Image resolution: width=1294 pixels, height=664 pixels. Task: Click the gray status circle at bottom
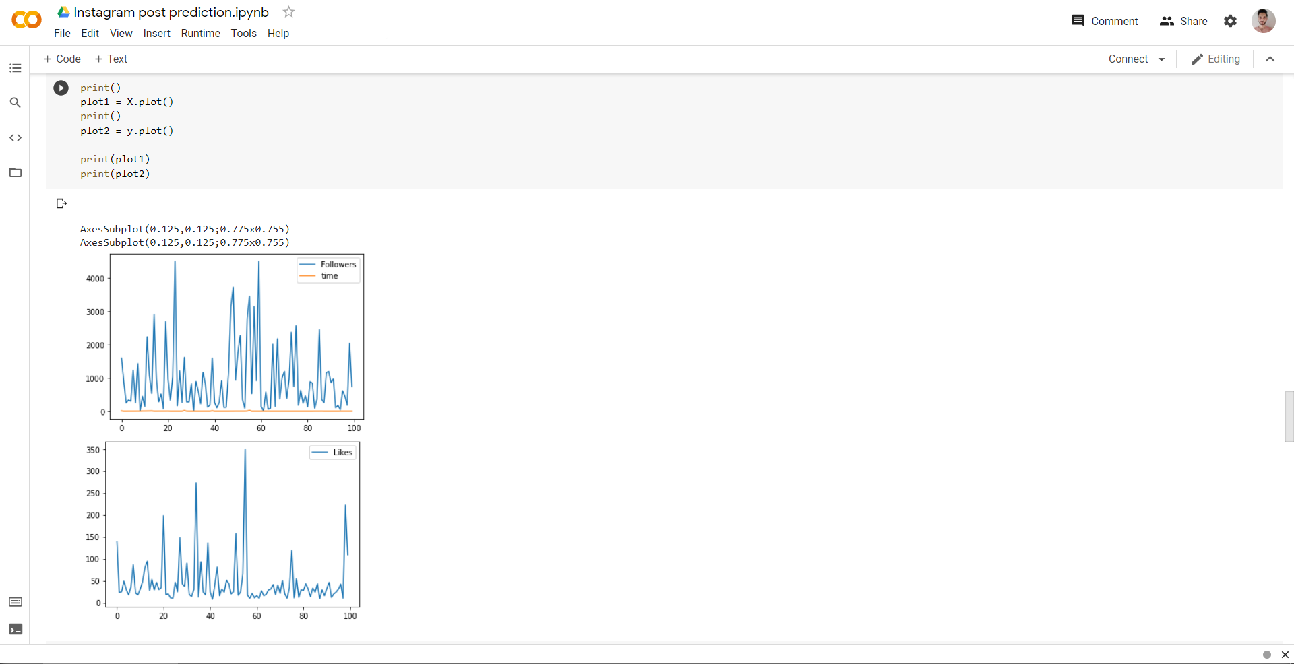tap(1267, 655)
